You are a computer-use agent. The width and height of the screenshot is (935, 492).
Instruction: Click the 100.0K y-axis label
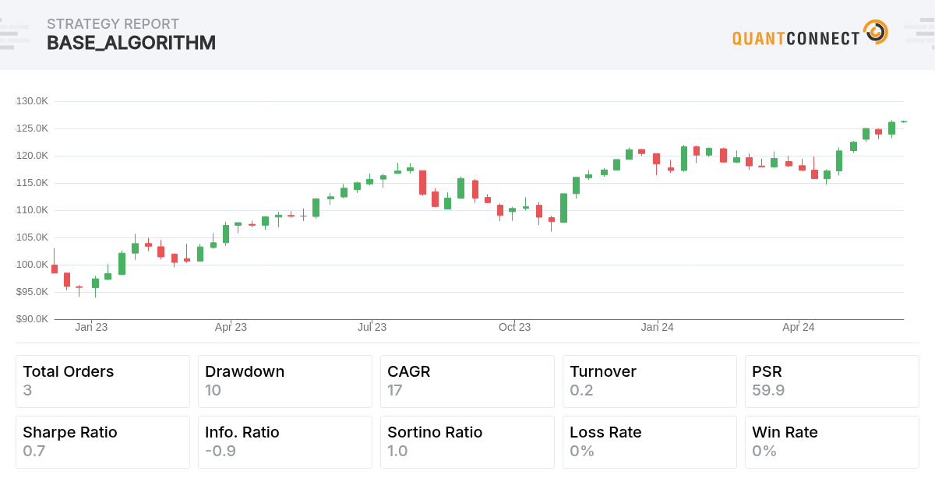(32, 265)
